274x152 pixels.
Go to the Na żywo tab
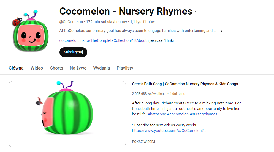78,68
